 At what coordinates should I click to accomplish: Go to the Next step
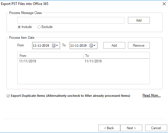pos(131,128)
